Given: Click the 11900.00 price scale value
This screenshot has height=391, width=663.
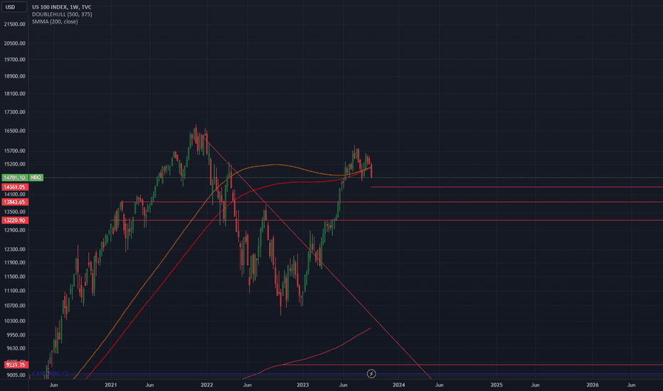Looking at the screenshot, I should (x=14, y=262).
